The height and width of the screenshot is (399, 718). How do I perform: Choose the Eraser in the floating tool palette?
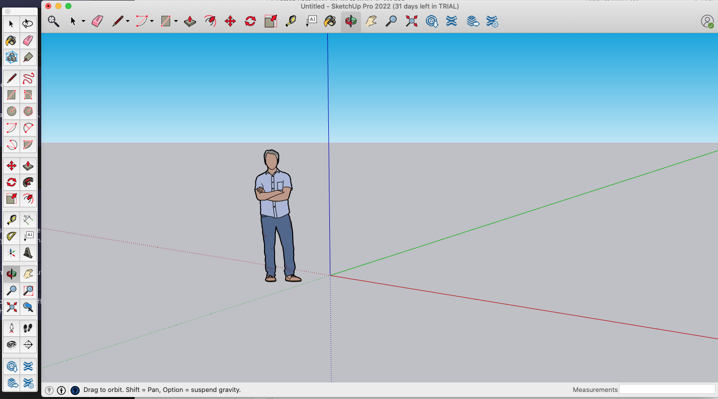click(28, 40)
